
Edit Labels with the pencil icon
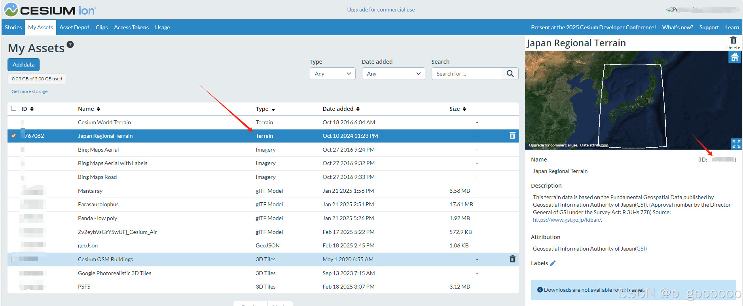coord(553,263)
